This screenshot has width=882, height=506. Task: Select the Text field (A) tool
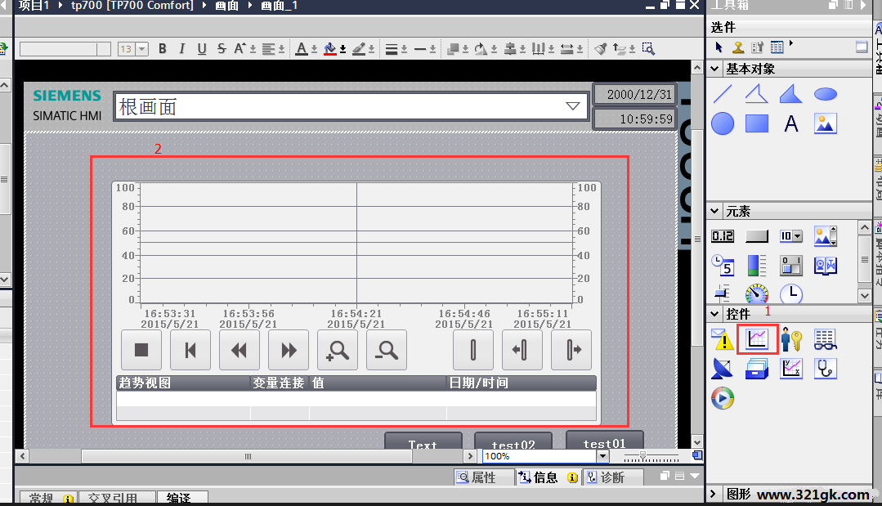click(x=791, y=123)
